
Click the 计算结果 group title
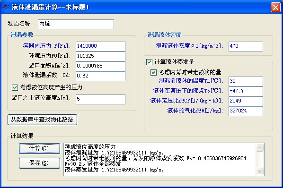(22, 136)
